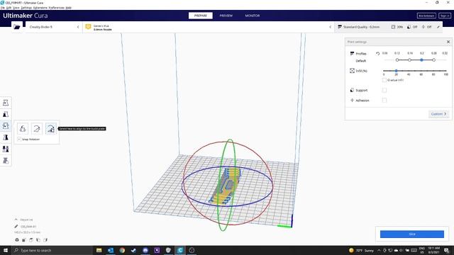Click the blue Slice button
The height and width of the screenshot is (255, 454).
coord(412,234)
